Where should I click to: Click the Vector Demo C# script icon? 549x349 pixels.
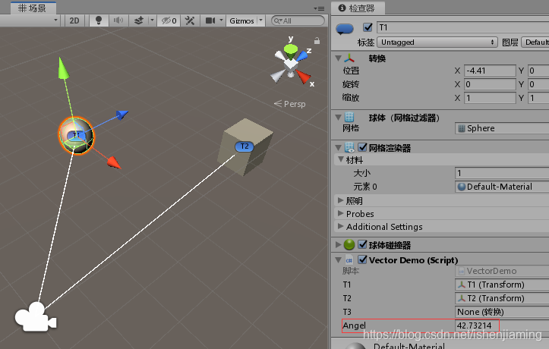click(349, 260)
